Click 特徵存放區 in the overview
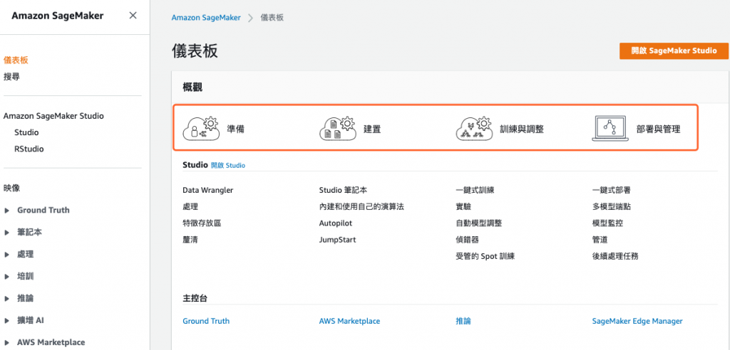730x350 pixels. pyautogui.click(x=202, y=223)
